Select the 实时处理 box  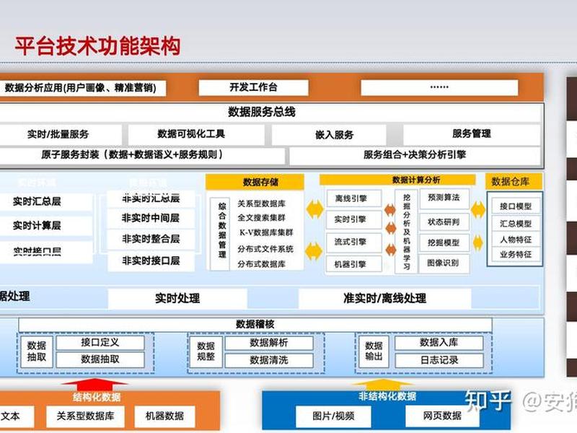[x=177, y=298]
